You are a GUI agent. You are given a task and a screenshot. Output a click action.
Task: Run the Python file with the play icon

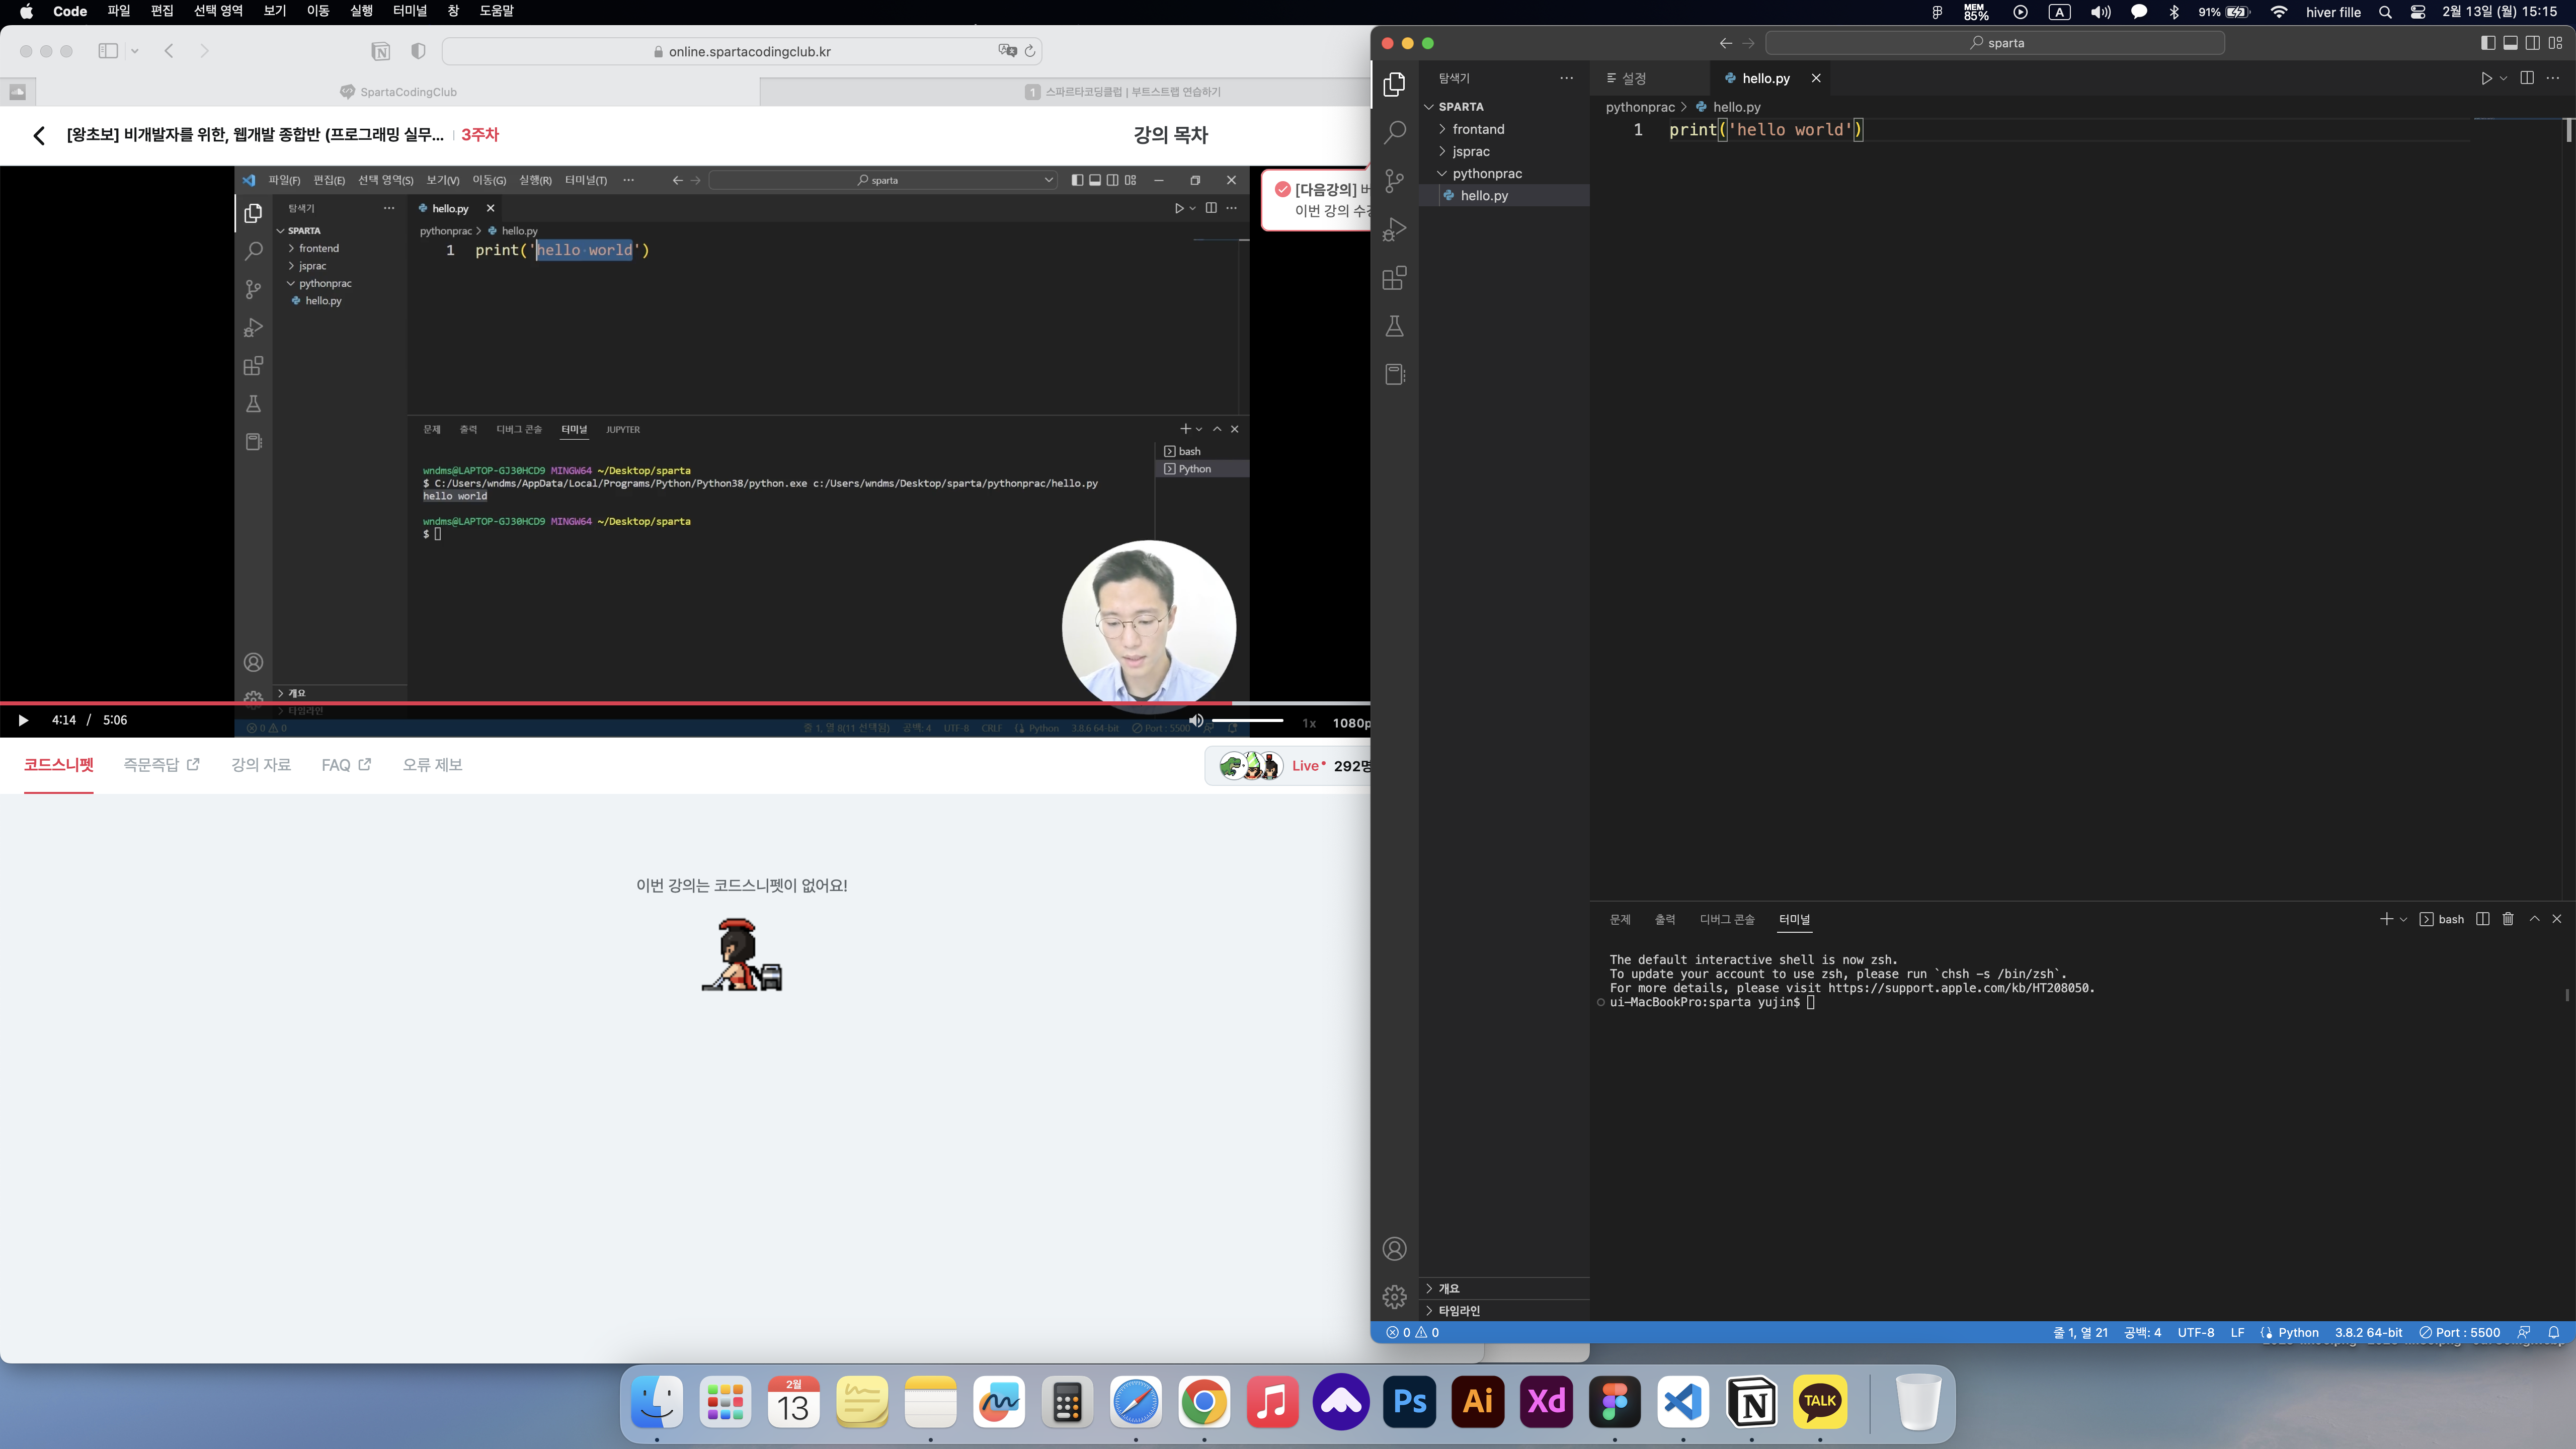[2486, 78]
